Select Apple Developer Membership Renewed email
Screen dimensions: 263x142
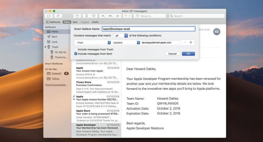(x=97, y=130)
